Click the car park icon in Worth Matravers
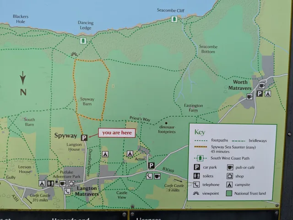 (x=259, y=93)
